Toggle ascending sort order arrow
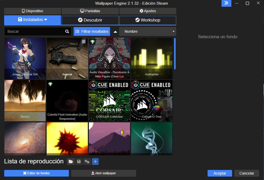Viewport: 264px width, 180px height. [x=115, y=32]
